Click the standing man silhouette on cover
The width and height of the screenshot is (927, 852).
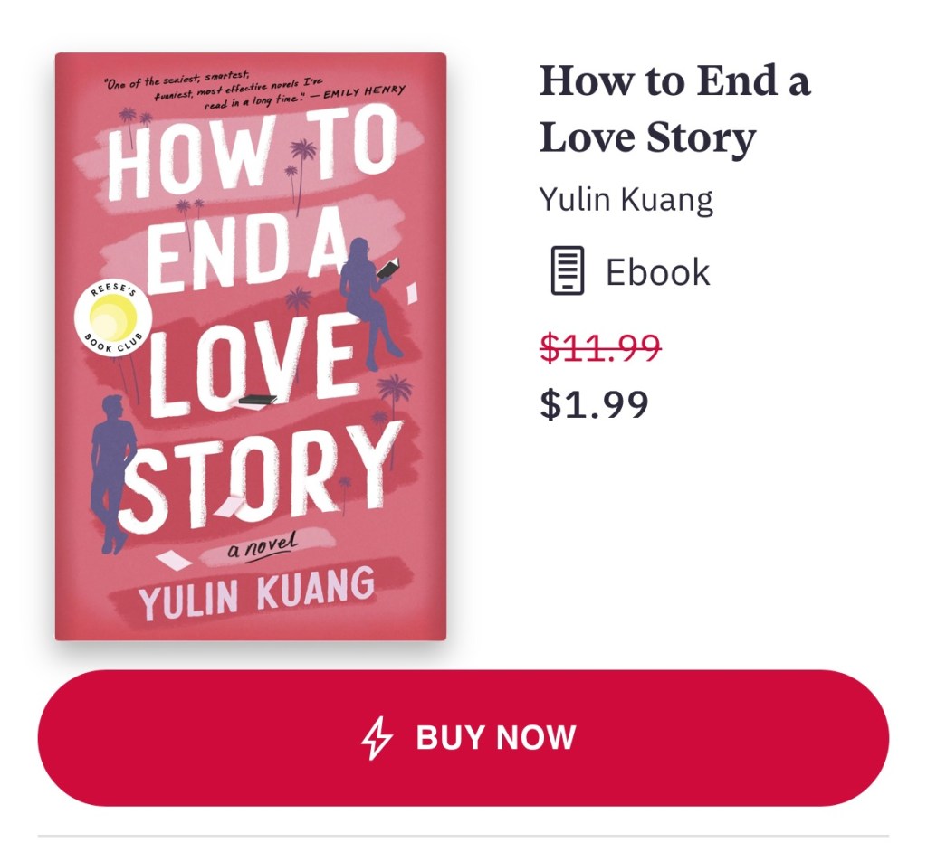112,473
